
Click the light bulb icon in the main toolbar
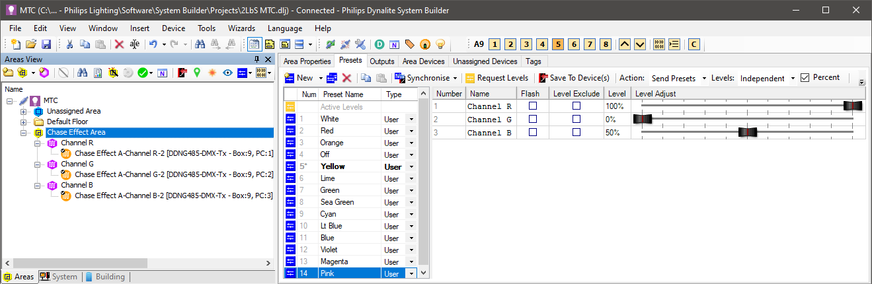(x=440, y=44)
